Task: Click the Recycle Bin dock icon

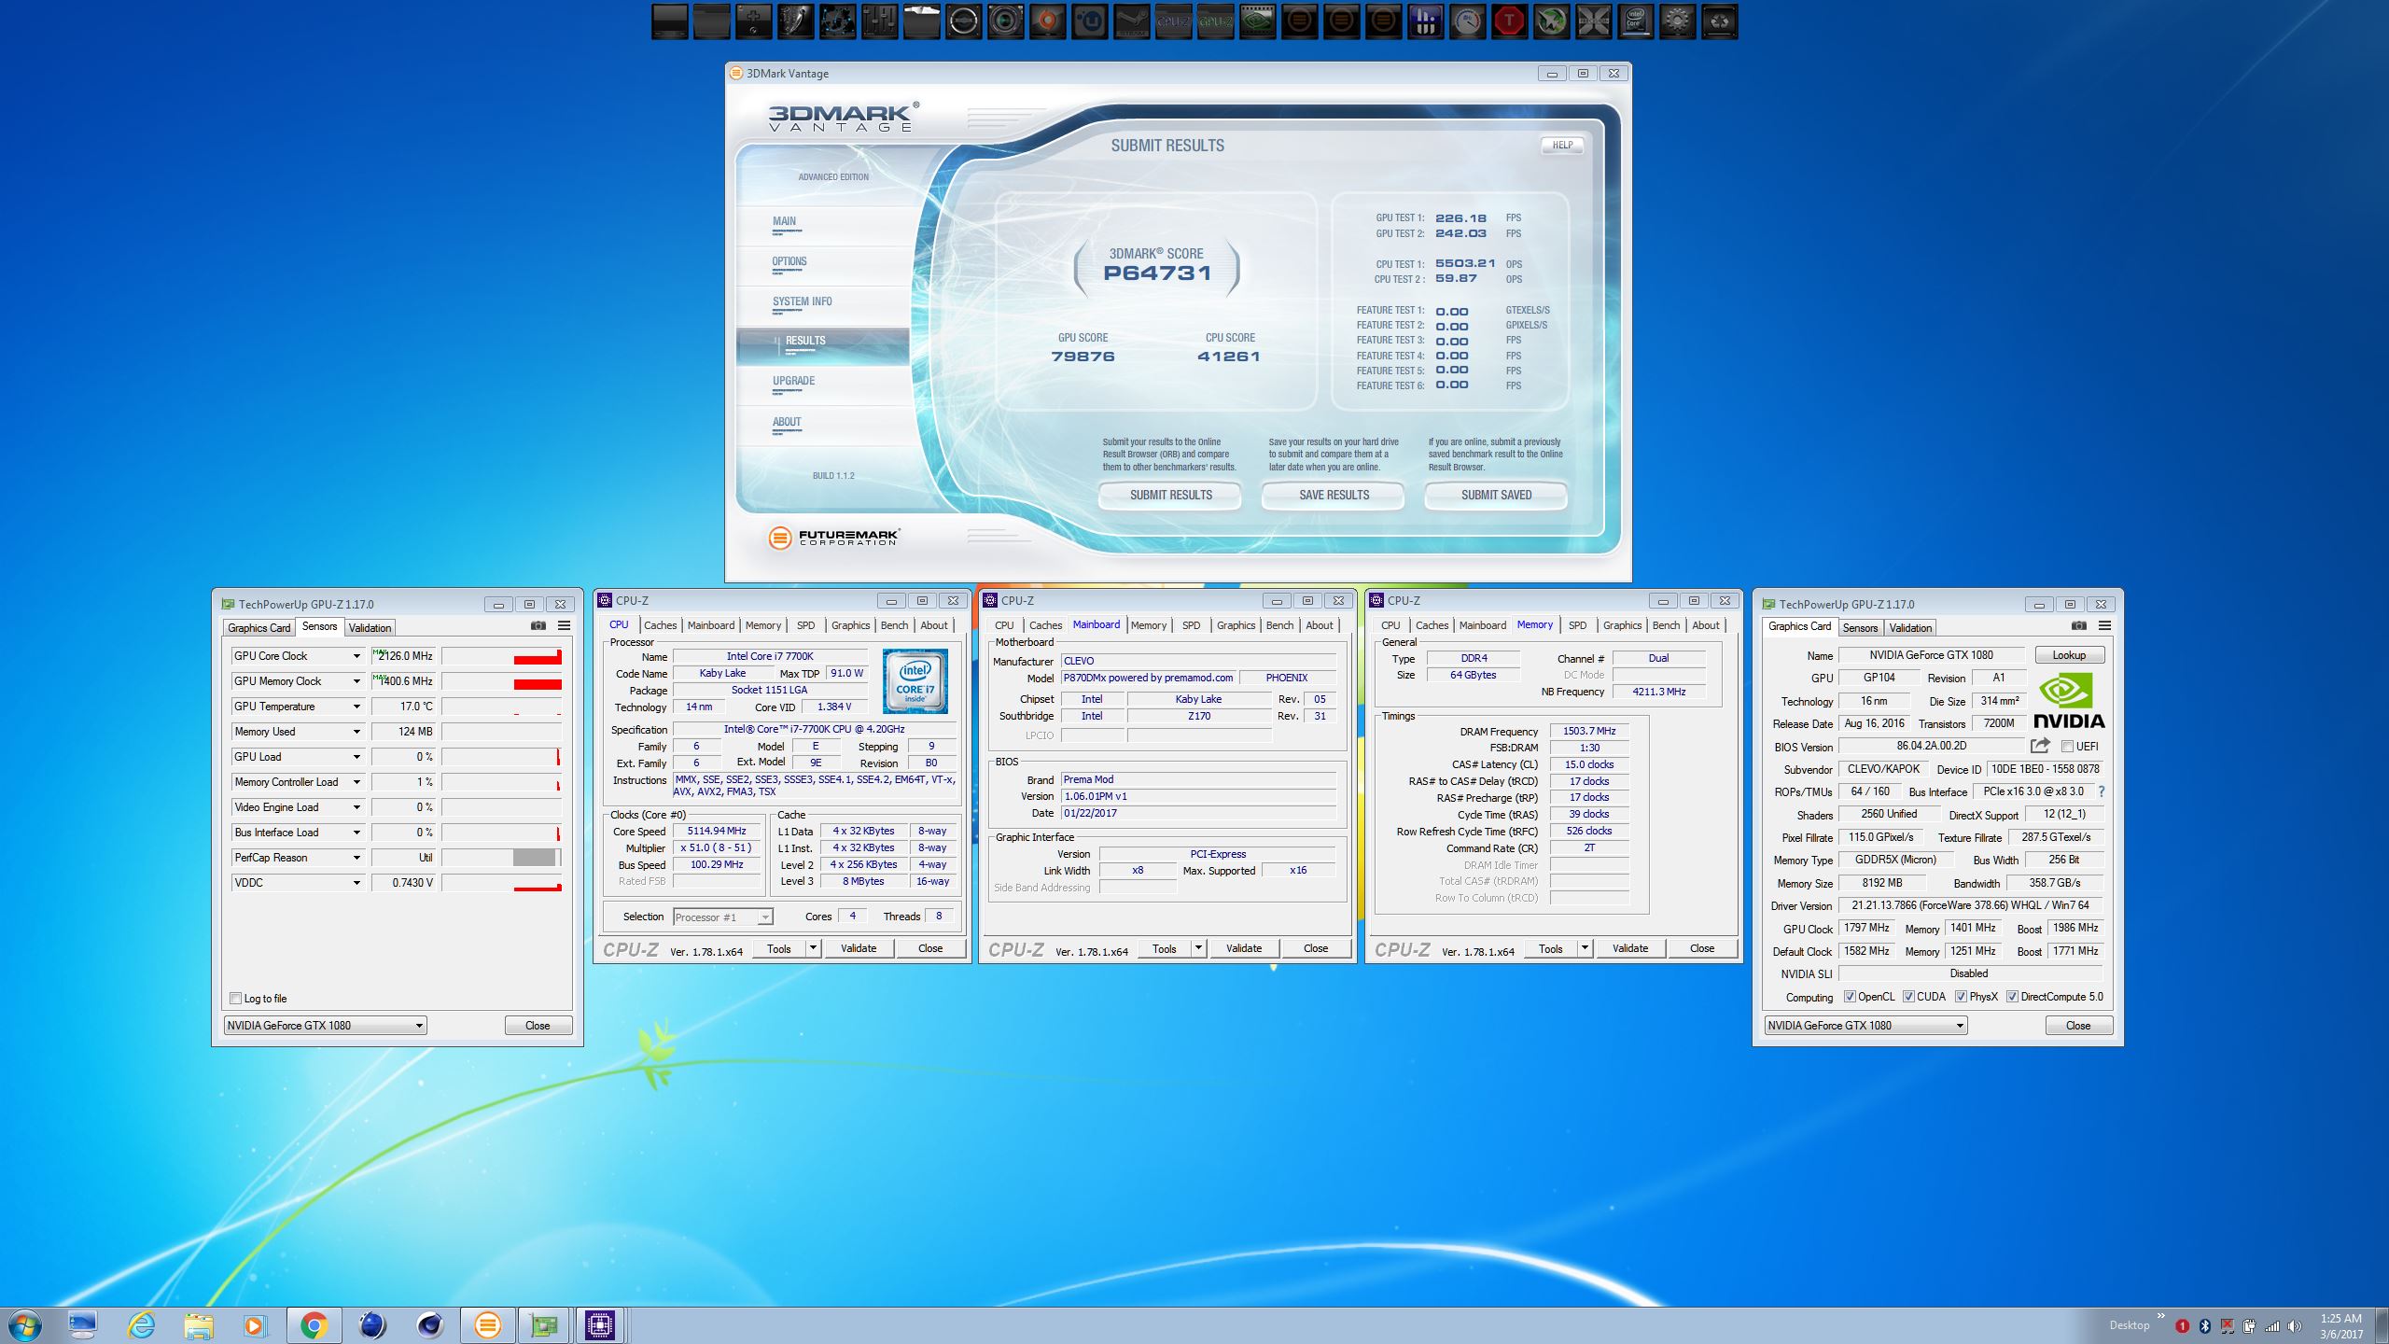Action: tap(1720, 21)
